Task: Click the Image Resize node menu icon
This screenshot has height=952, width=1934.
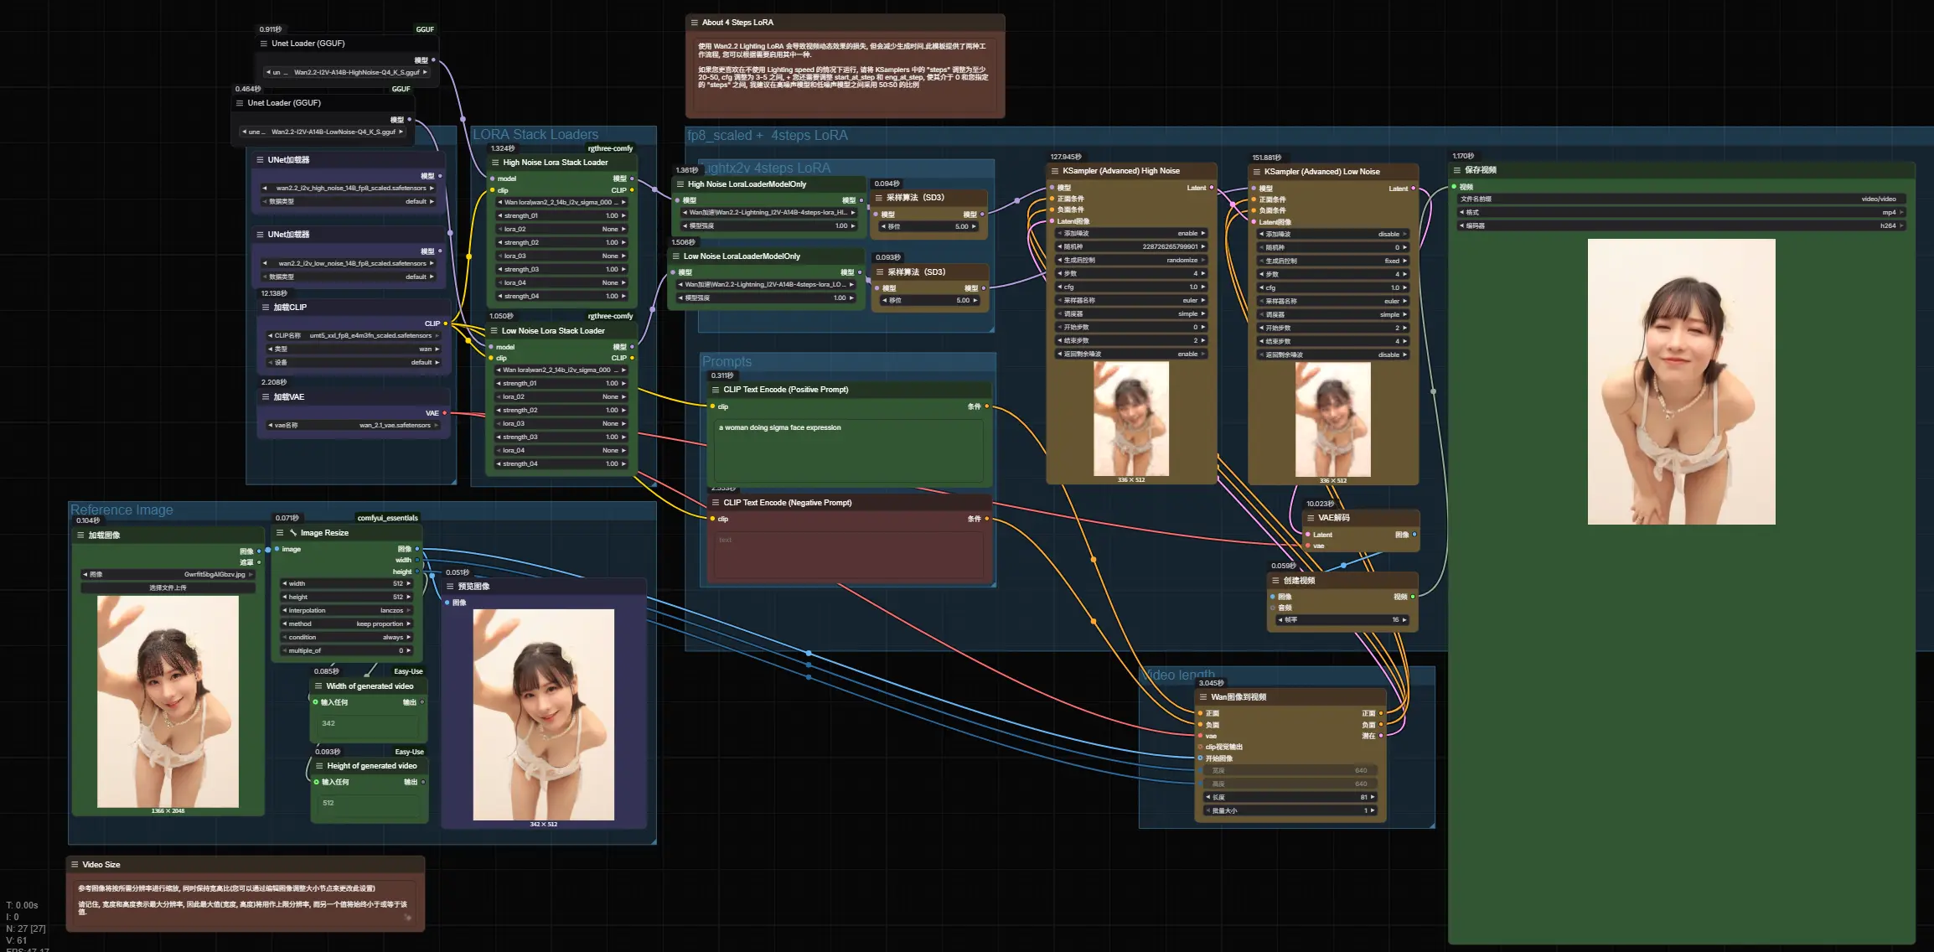Action: point(280,533)
